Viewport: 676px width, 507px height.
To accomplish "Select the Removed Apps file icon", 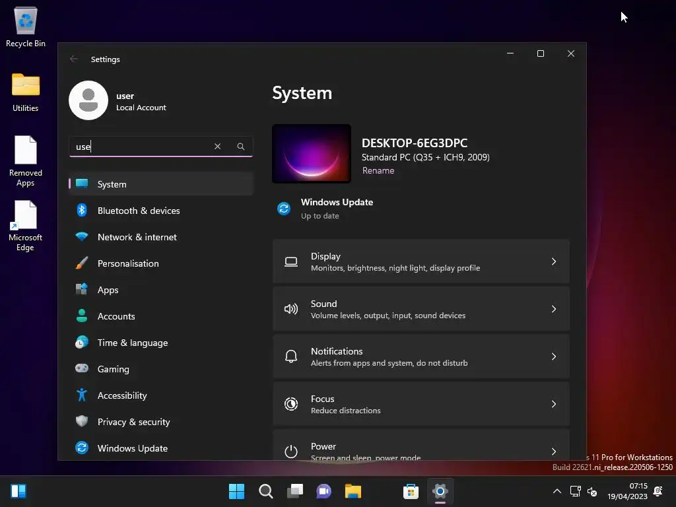I will coord(26,161).
